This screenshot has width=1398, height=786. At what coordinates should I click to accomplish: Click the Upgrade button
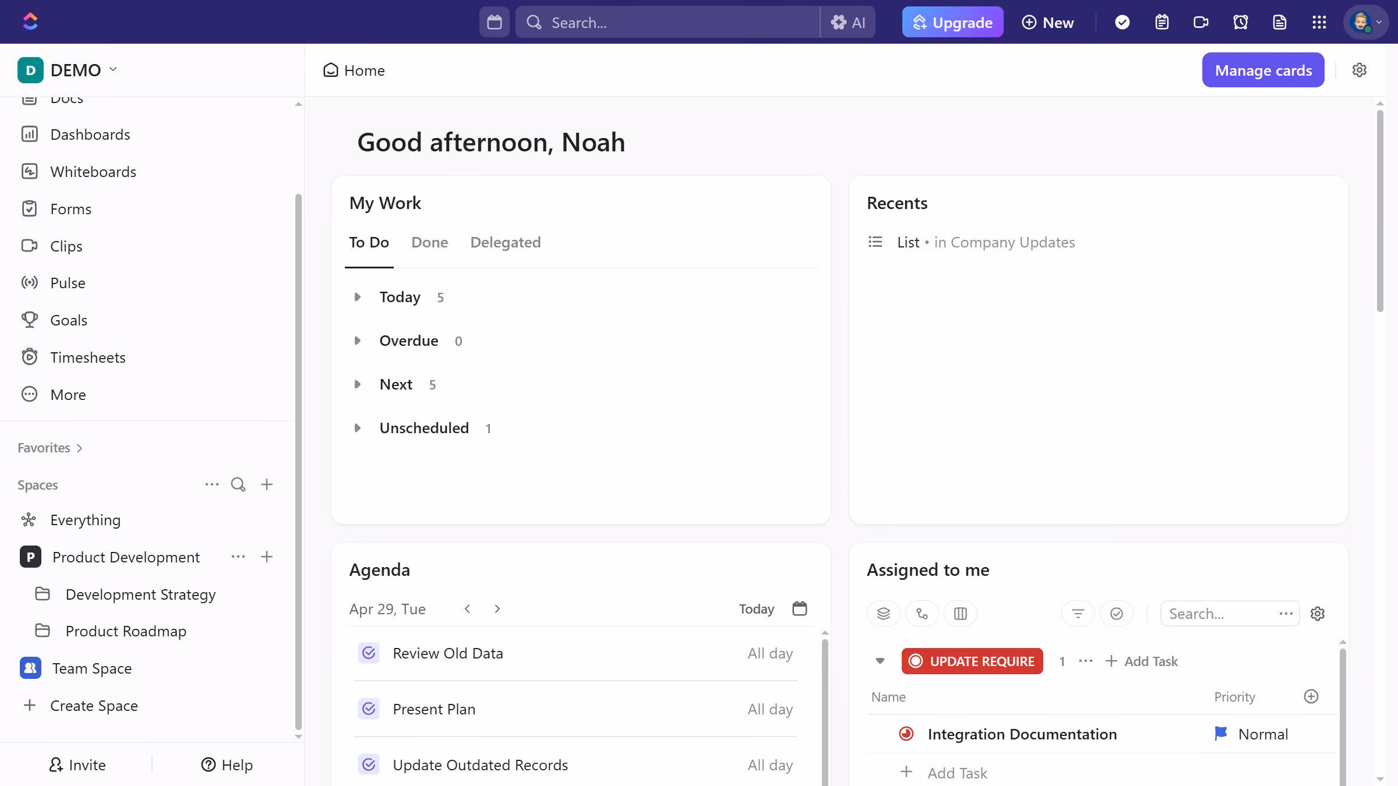coord(952,22)
